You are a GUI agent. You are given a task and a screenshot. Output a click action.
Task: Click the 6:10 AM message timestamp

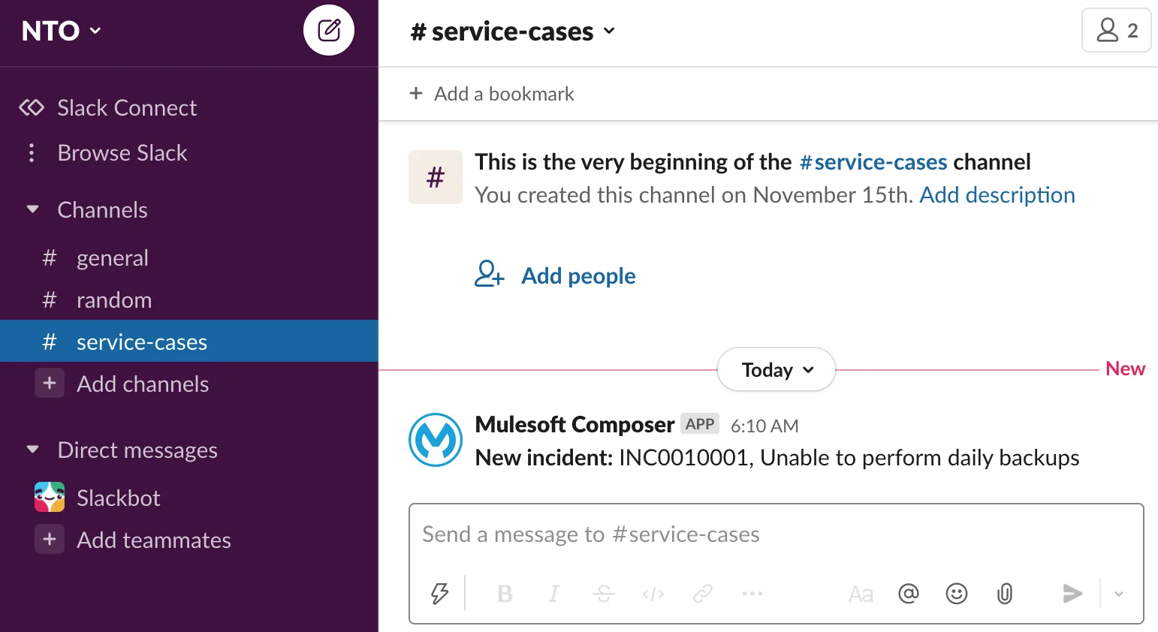click(764, 426)
